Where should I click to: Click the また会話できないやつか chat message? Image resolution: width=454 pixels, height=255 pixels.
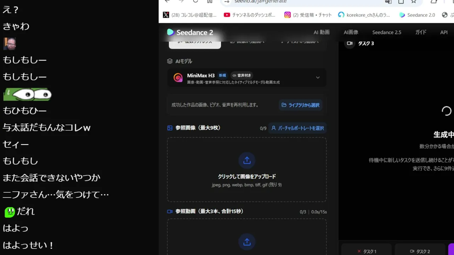click(52, 178)
